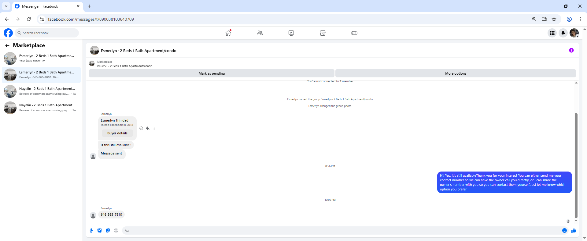Open the Friends icon in top navigation
This screenshot has width=587, height=241.
tap(260, 33)
